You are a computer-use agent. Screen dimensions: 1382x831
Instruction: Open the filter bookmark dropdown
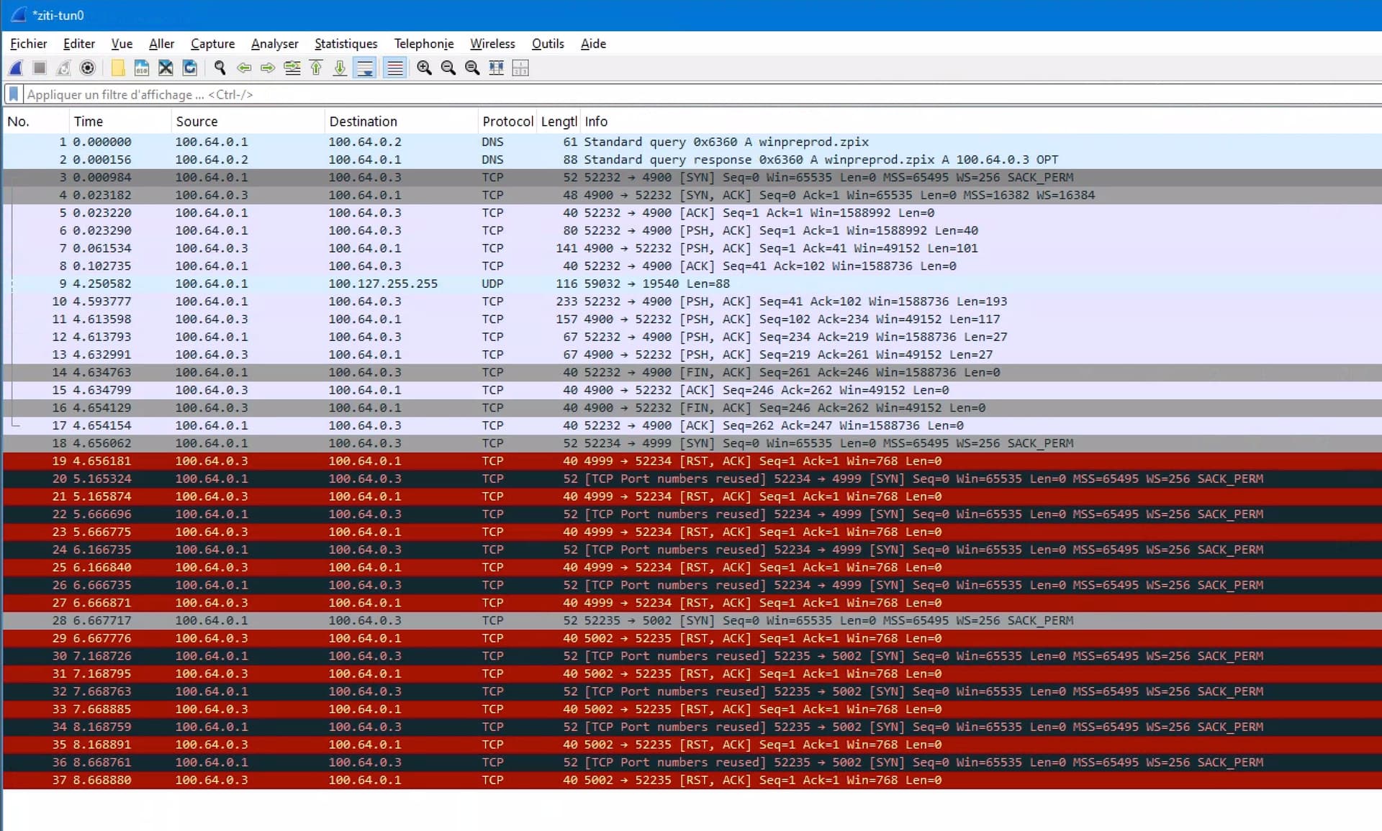click(14, 94)
